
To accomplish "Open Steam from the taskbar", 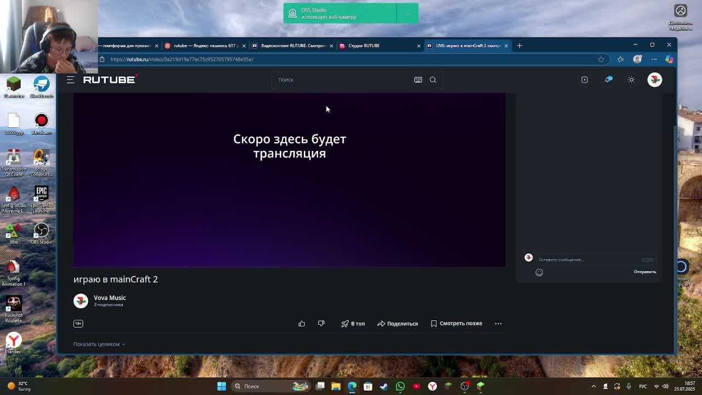I will coord(384,386).
